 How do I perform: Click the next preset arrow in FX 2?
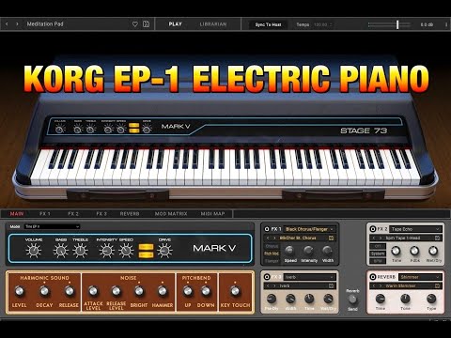pyautogui.click(x=381, y=238)
